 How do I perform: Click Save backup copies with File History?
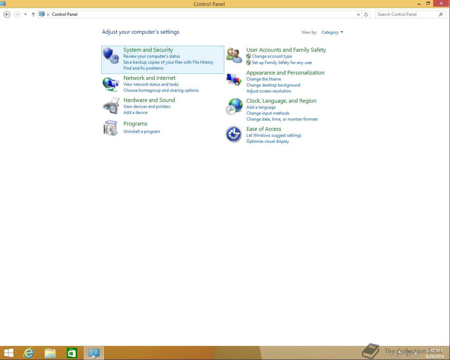[x=168, y=62]
